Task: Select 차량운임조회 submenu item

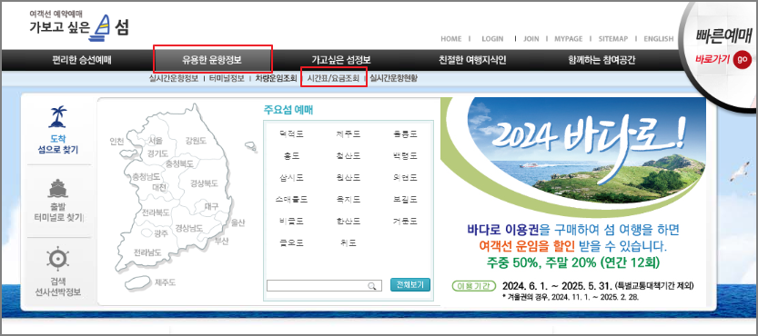Action: click(276, 78)
